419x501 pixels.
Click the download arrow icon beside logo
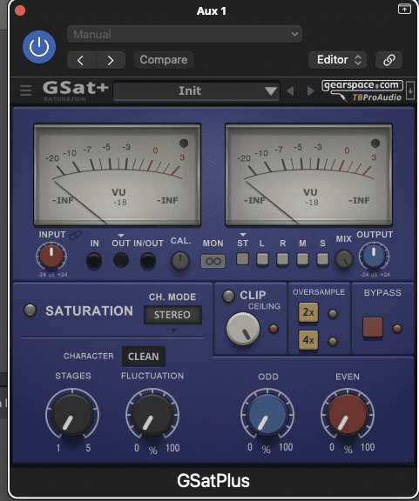coord(410,91)
